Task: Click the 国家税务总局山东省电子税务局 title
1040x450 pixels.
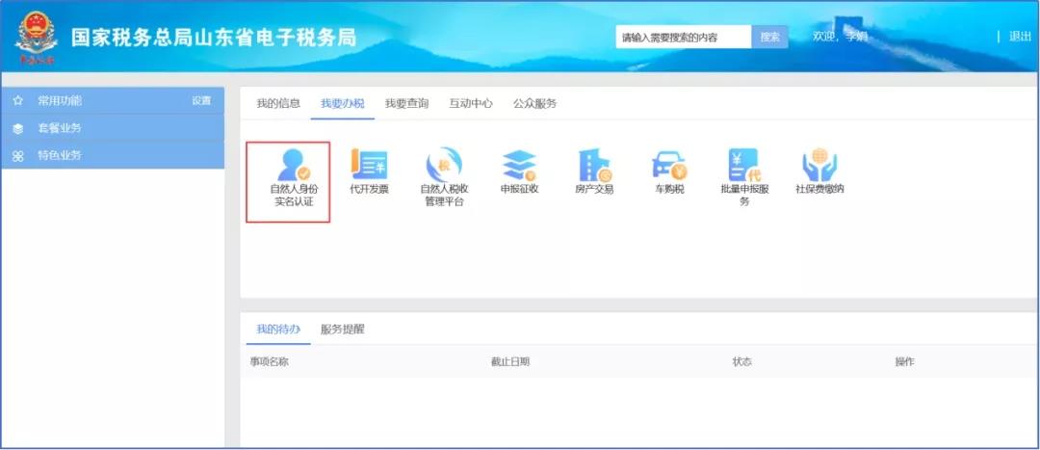Action: point(214,38)
